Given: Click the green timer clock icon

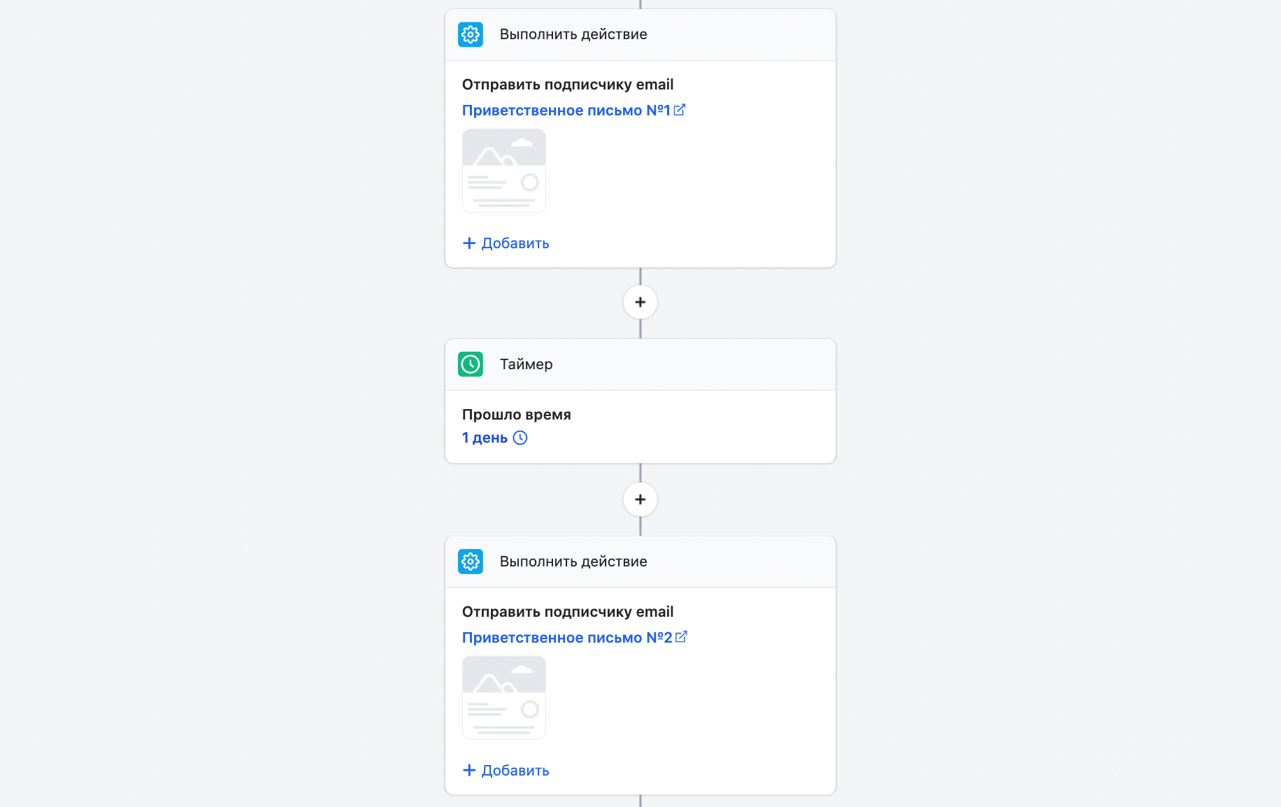Looking at the screenshot, I should (471, 364).
